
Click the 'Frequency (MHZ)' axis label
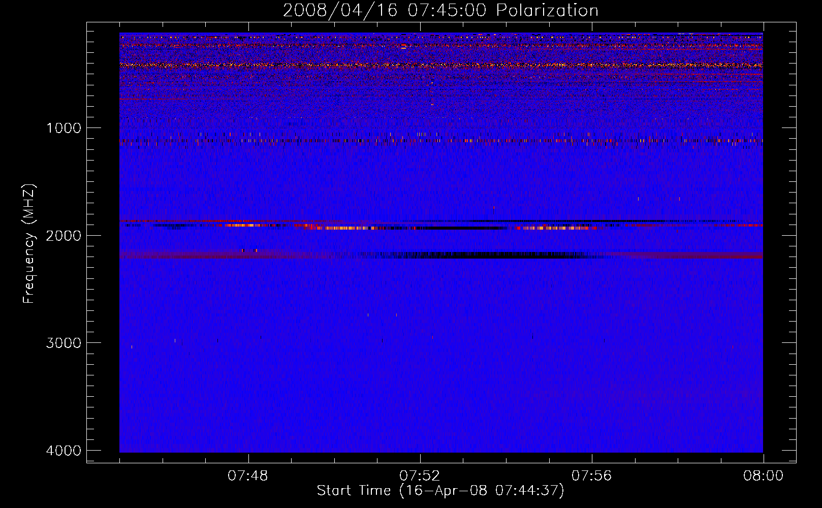(x=29, y=244)
